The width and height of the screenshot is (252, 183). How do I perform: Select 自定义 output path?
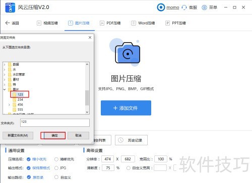click(x=56, y=177)
